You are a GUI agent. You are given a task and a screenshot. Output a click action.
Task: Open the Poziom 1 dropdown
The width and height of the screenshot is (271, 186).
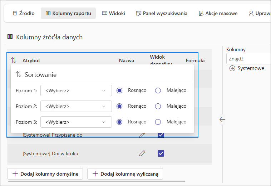[x=76, y=90]
